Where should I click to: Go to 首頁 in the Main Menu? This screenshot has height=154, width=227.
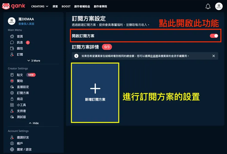(20, 36)
